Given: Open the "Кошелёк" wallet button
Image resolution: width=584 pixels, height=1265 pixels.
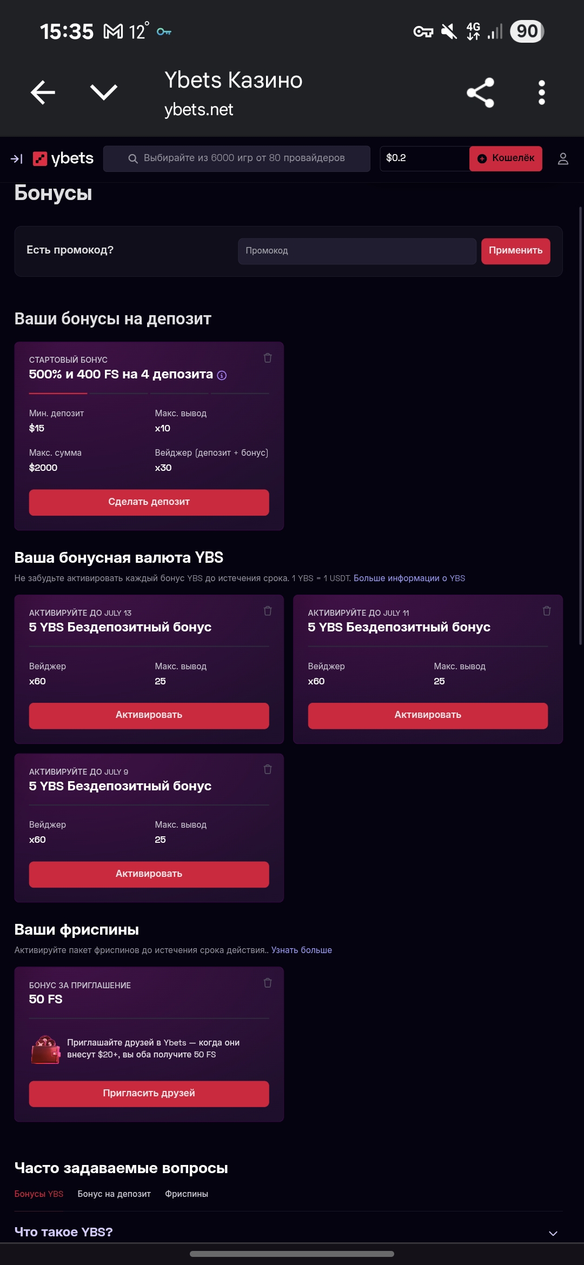Looking at the screenshot, I should (x=506, y=158).
